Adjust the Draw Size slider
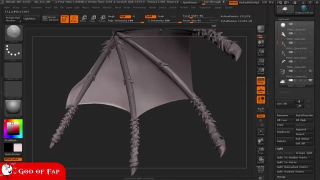Screen dimensions: 320x180 click(200, 21)
